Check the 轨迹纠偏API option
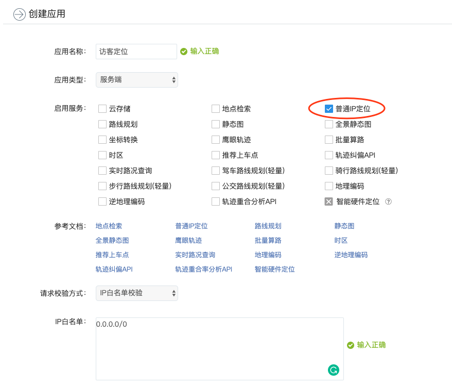Image resolution: width=452 pixels, height=386 pixels. pos(328,155)
